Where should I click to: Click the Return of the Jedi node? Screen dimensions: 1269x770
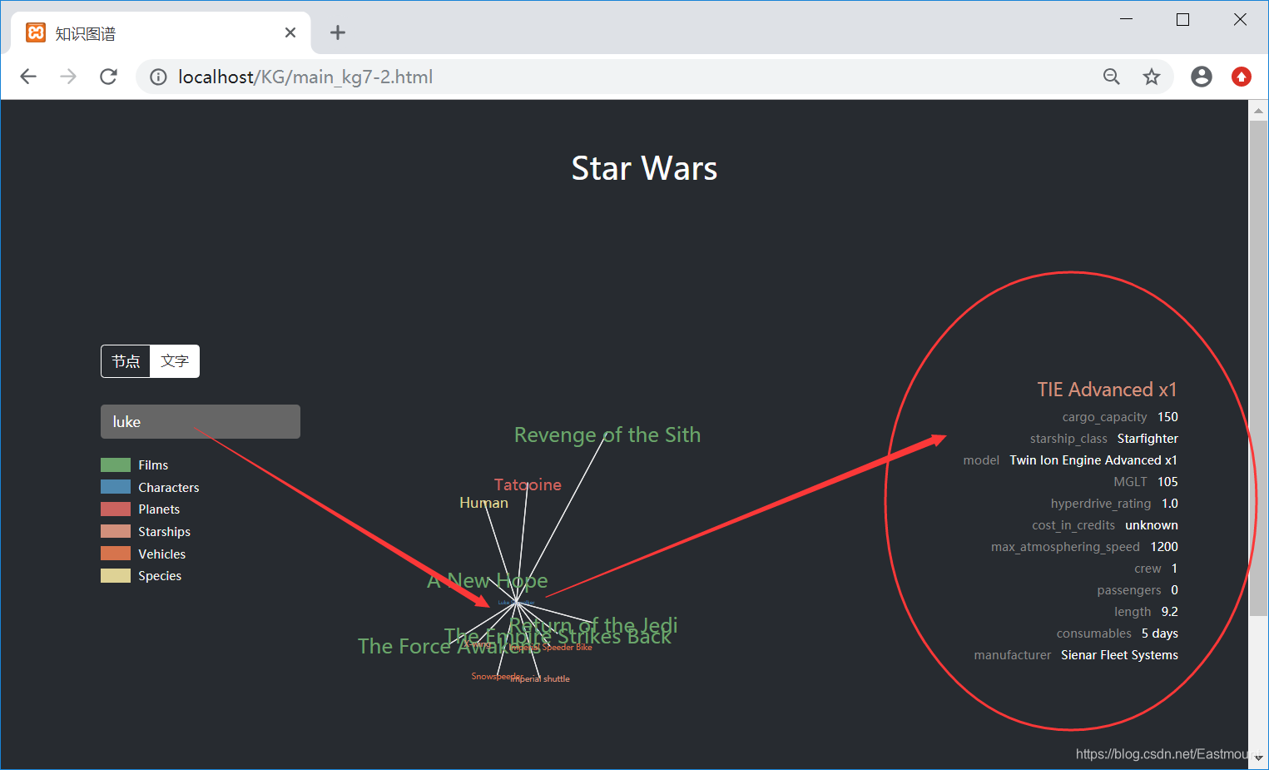[x=593, y=624]
